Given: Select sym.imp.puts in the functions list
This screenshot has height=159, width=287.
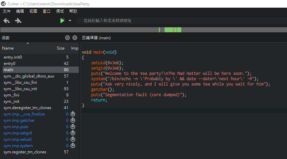Looking at the screenshot, I should [17, 127].
